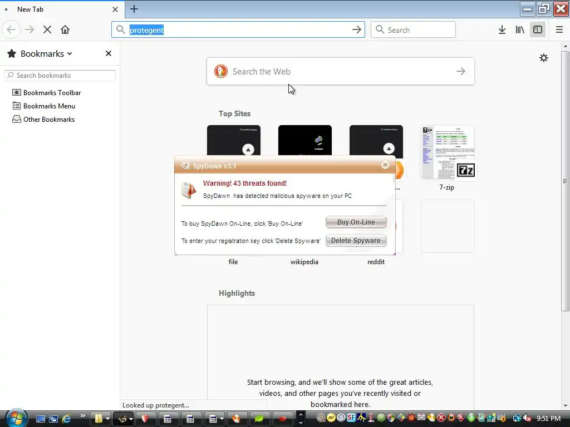Open the hamburger application menu
This screenshot has height=427, width=570.
click(559, 30)
